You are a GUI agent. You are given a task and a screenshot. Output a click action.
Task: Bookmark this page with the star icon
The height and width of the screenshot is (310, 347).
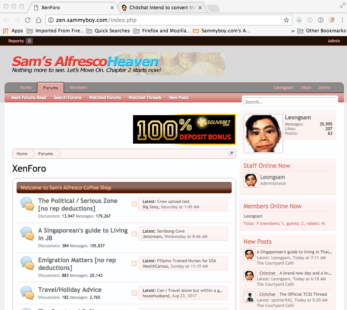(x=286, y=20)
